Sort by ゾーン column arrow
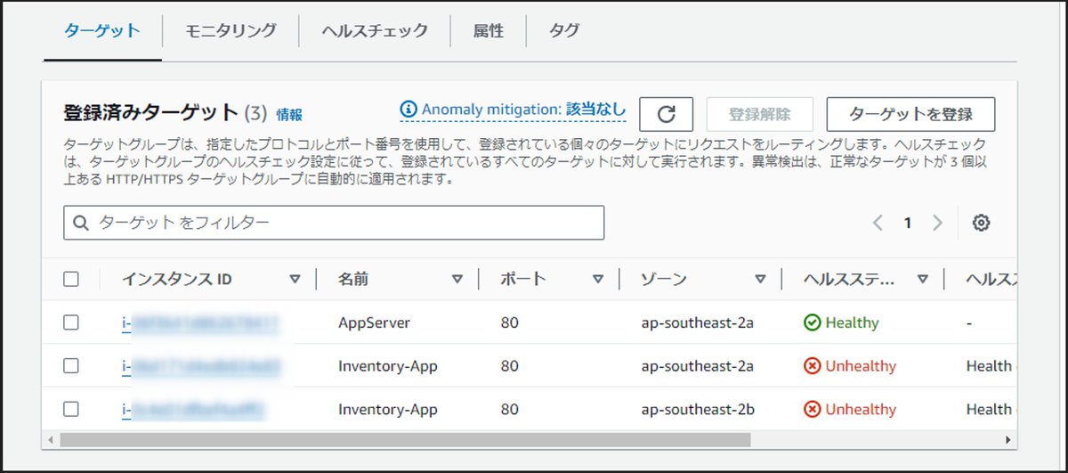Viewport: 1068px width, 473px height. [760, 279]
